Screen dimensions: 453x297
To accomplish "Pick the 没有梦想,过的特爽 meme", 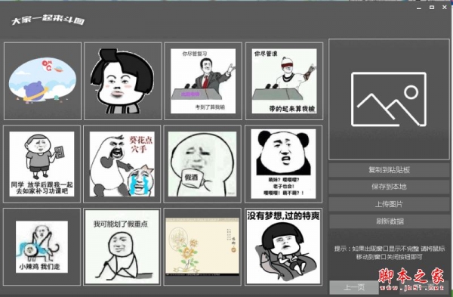I will [x=283, y=246].
